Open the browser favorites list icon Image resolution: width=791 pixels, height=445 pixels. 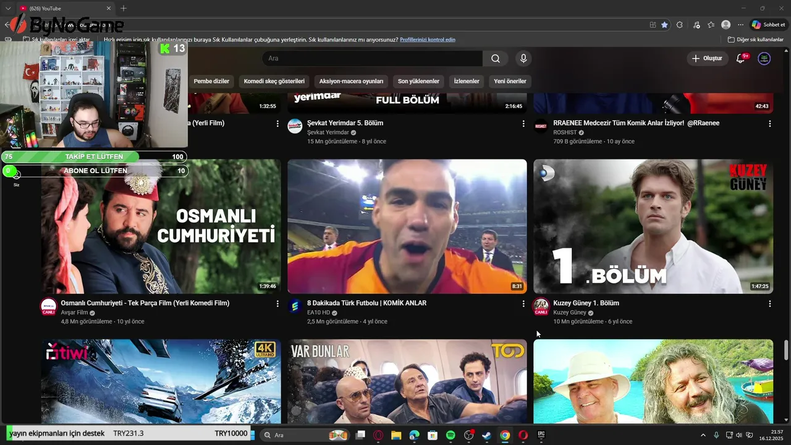[x=711, y=25]
